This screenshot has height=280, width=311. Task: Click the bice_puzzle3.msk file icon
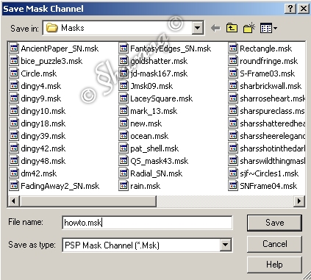click(x=14, y=61)
